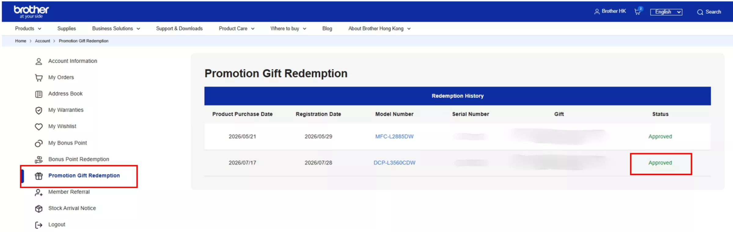Click the Status column header
The height and width of the screenshot is (232, 733).
point(660,114)
